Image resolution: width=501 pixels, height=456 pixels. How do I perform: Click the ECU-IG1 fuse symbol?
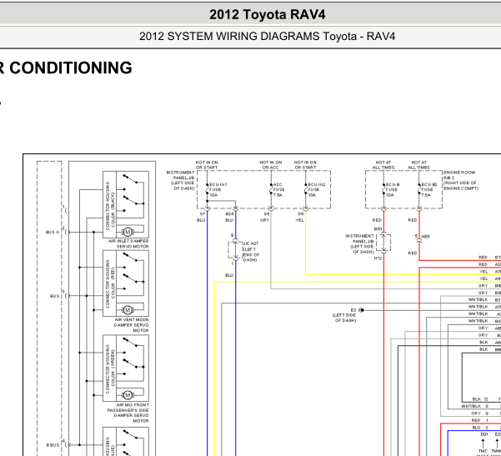click(x=207, y=189)
